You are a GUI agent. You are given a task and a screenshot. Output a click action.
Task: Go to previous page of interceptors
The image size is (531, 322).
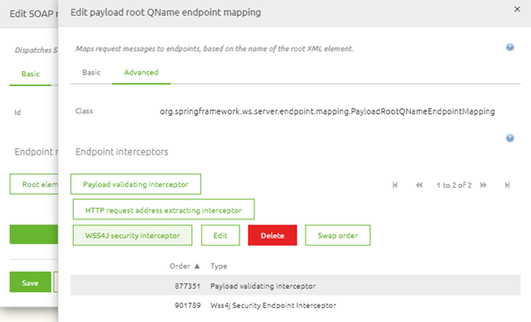pyautogui.click(x=419, y=185)
